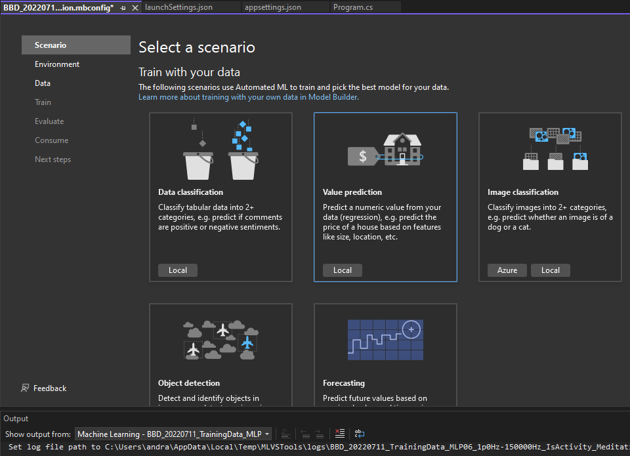Click the Feedback person icon
This screenshot has width=630, height=456.
point(25,388)
